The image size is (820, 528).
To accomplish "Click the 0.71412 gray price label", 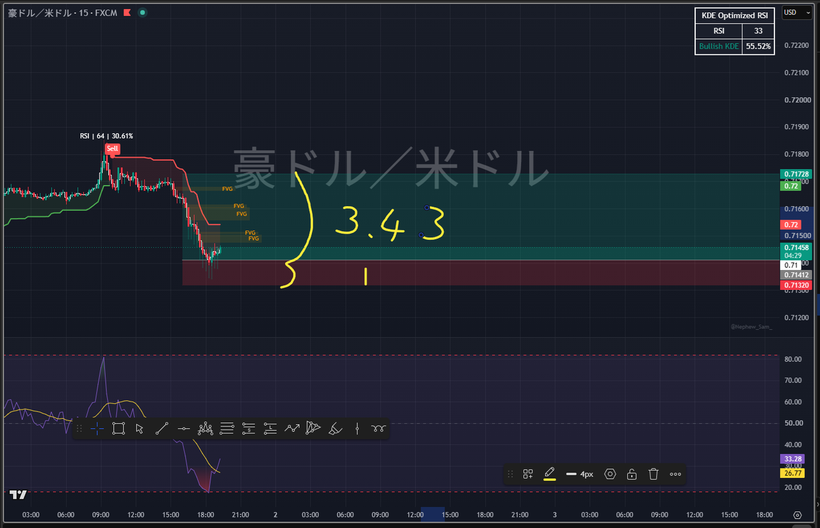I will (796, 275).
